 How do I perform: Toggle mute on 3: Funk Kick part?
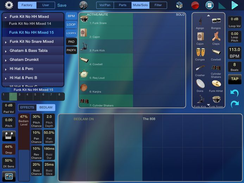(106, 46)
